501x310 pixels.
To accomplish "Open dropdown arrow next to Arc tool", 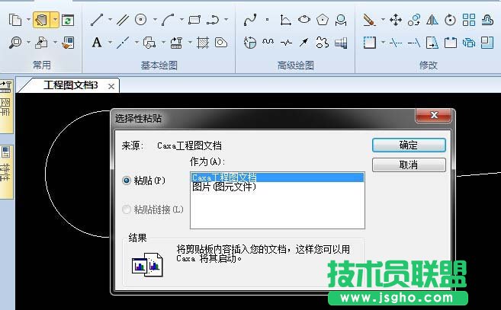I will 181,20.
